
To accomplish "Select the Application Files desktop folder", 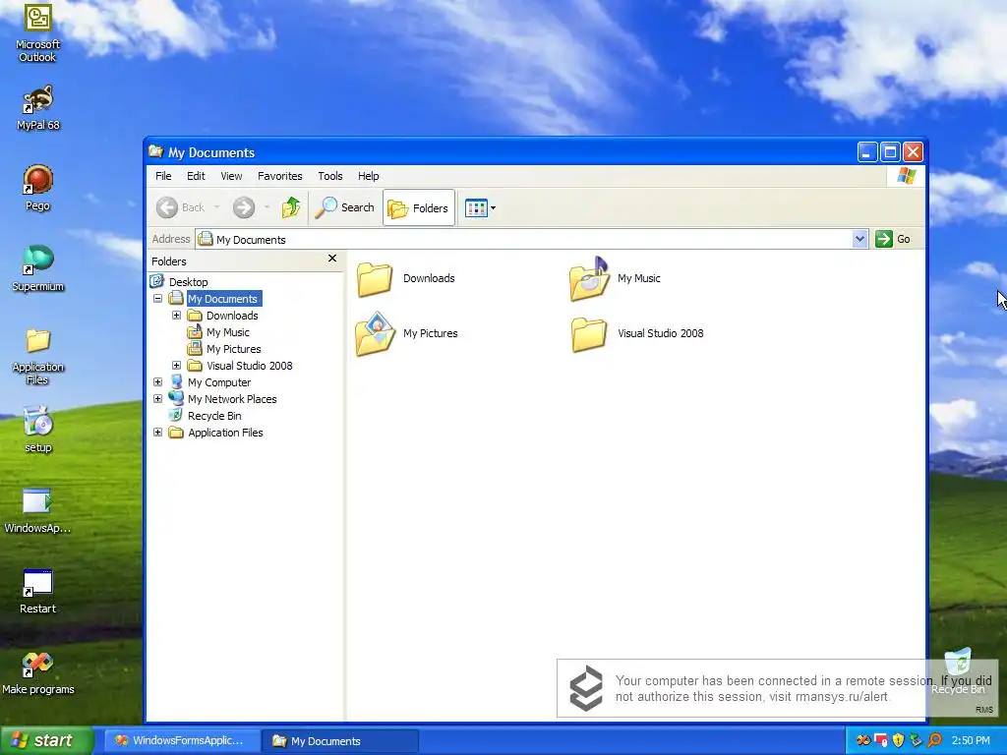I will pos(37,356).
